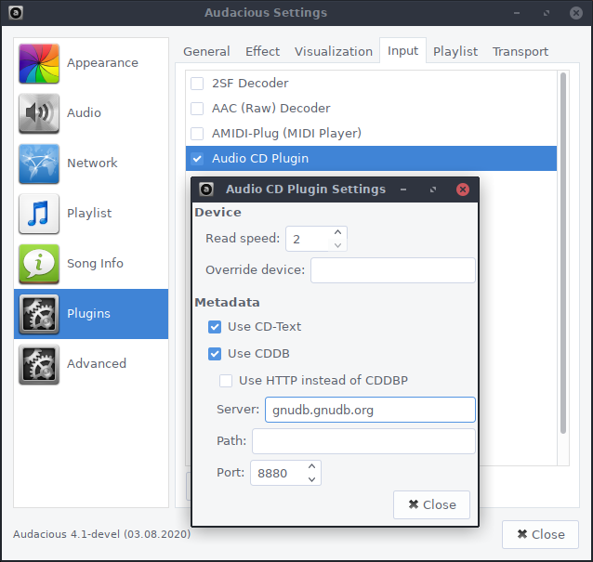This screenshot has height=562, width=593.
Task: Decrease the Port value with down arrow
Action: (311, 479)
